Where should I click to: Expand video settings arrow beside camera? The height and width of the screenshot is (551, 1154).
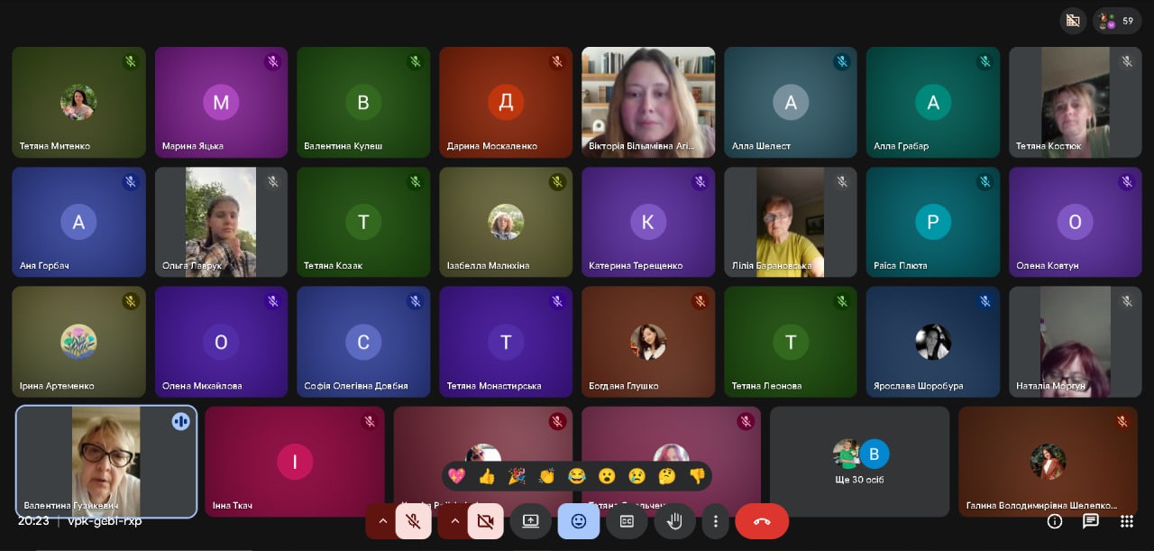pos(454,521)
